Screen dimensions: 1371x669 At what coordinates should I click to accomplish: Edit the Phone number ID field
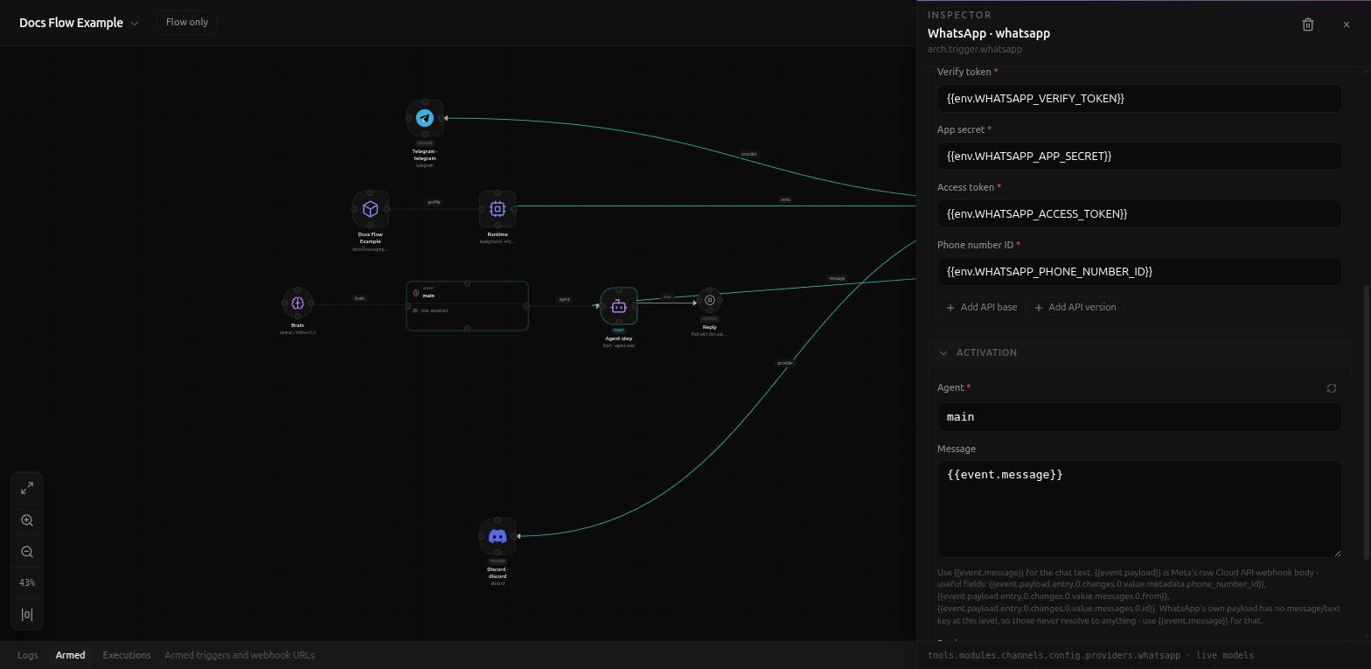tap(1139, 271)
